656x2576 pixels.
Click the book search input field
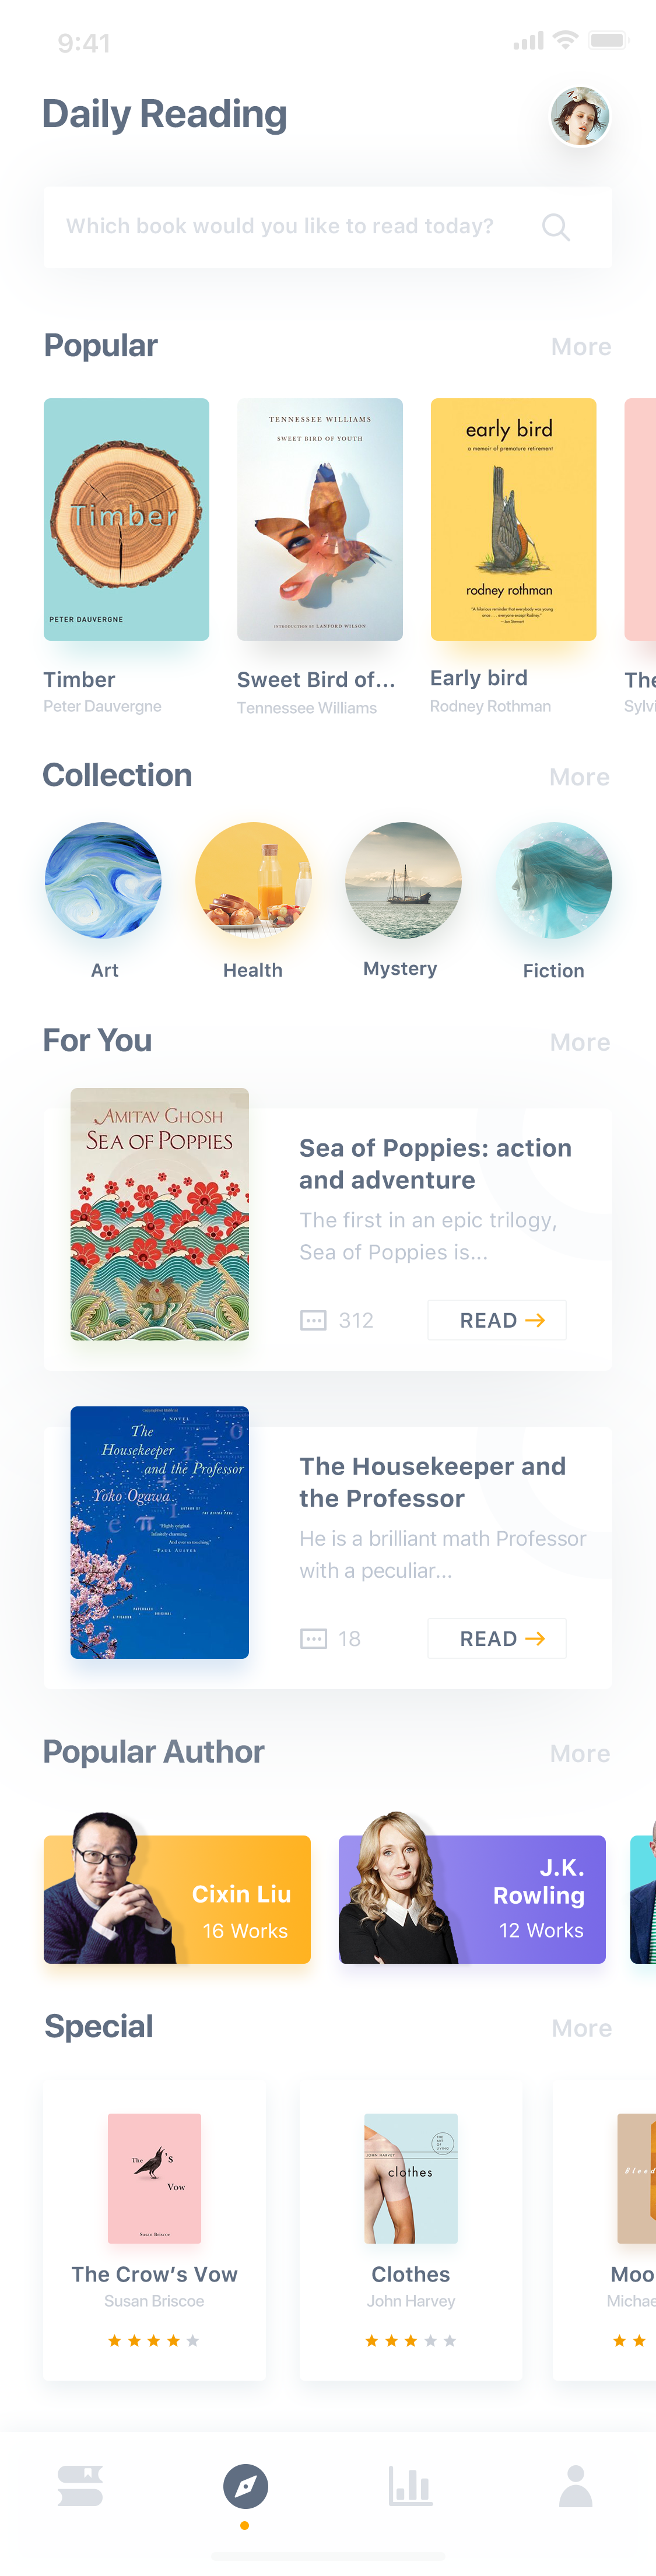(x=328, y=227)
